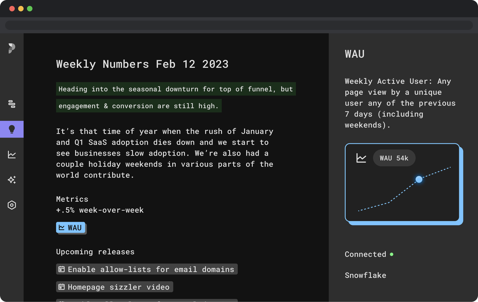Open settings via the hexagon icon

pos(12,205)
